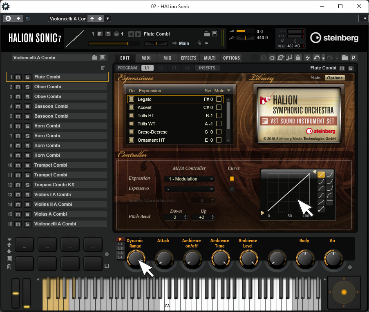Click the trash icon beside trigger pads
Screen dimensions: 369x312
pyautogui.click(x=9, y=266)
